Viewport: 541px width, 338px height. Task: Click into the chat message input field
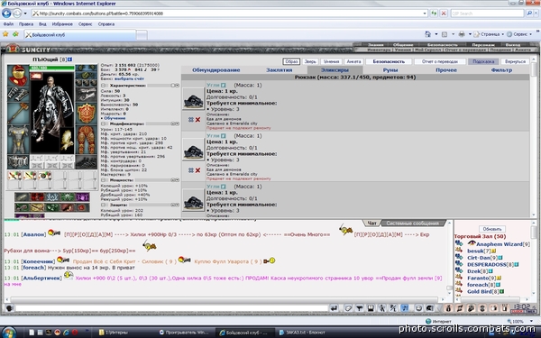pyautogui.click(x=171, y=308)
